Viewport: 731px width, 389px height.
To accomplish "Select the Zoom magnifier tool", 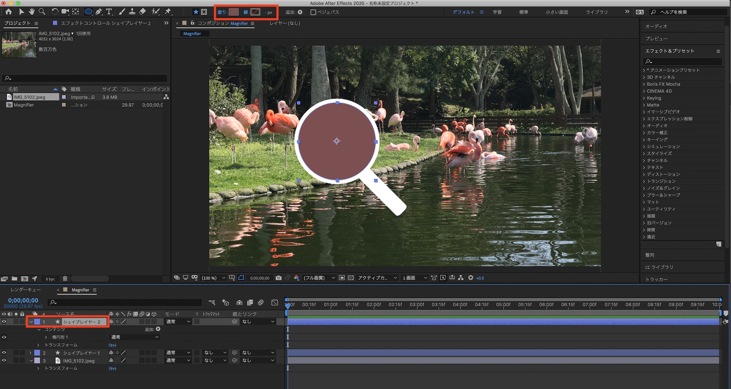I will pos(42,12).
